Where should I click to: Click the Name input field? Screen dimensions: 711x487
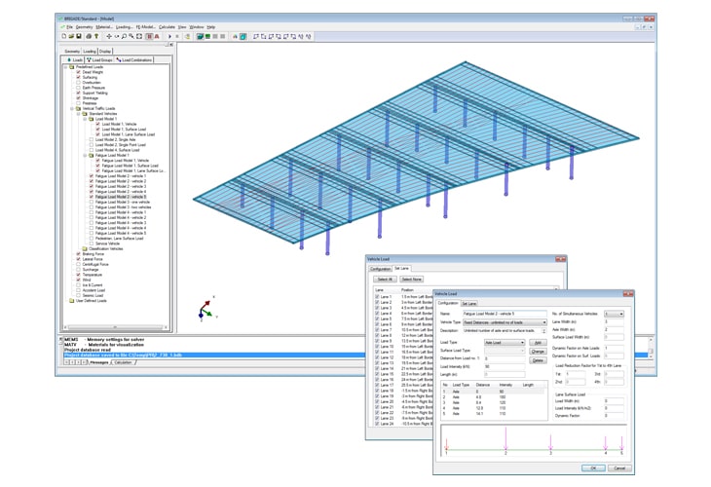[505, 314]
